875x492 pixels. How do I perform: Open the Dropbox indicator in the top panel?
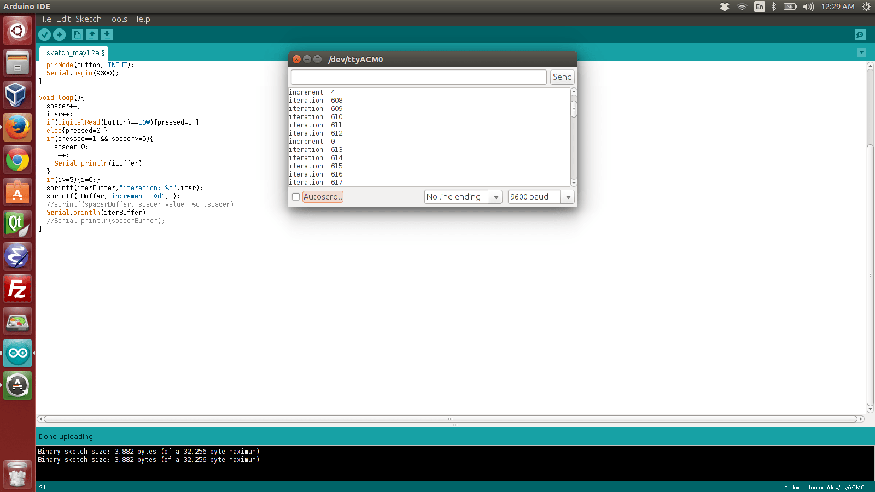pos(725,7)
